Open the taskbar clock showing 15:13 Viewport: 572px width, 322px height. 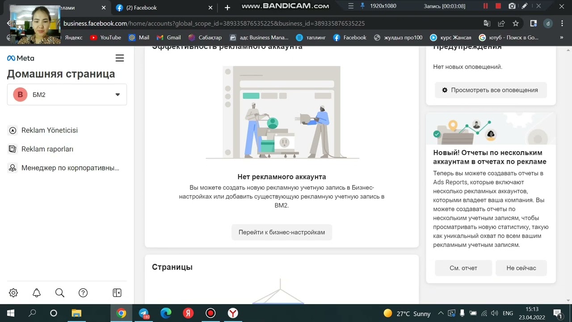[x=532, y=313]
